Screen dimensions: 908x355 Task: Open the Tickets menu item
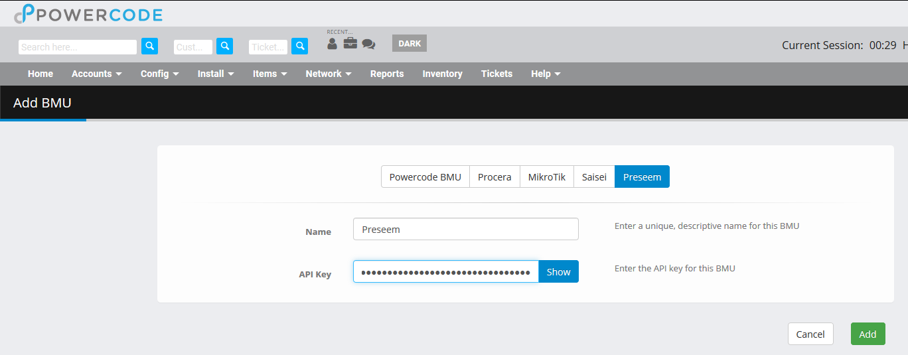click(496, 74)
